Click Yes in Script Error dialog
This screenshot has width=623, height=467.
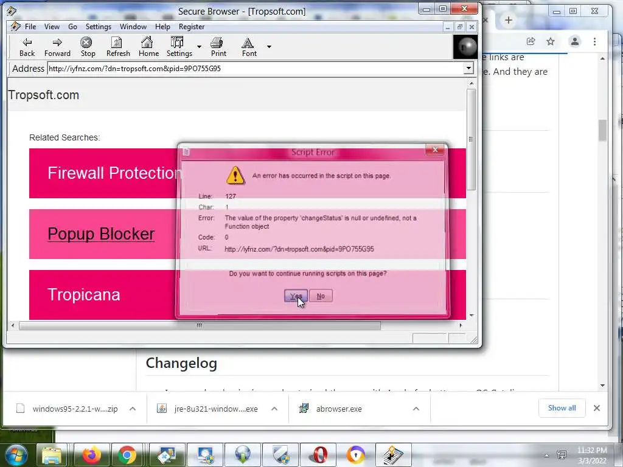click(x=296, y=296)
